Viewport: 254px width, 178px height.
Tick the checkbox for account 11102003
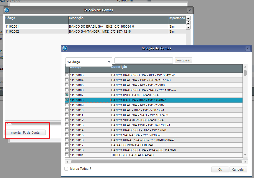coord(67,75)
